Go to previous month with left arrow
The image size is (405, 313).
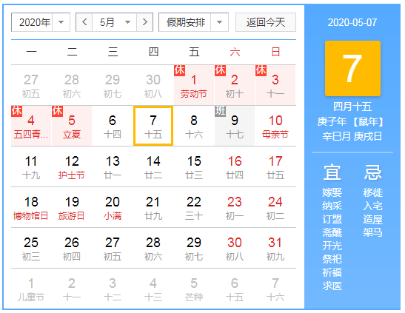click(84, 22)
